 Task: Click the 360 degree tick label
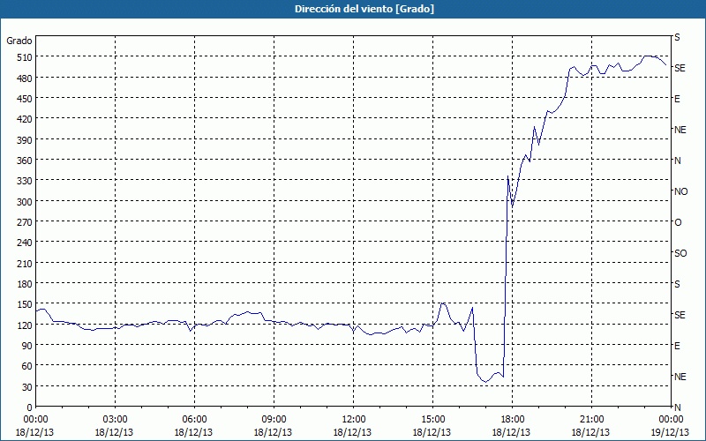pyautogui.click(x=25, y=161)
